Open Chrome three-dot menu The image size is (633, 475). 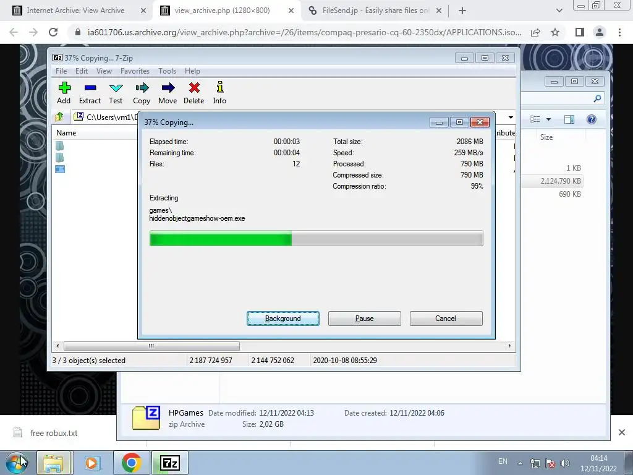[619, 32]
